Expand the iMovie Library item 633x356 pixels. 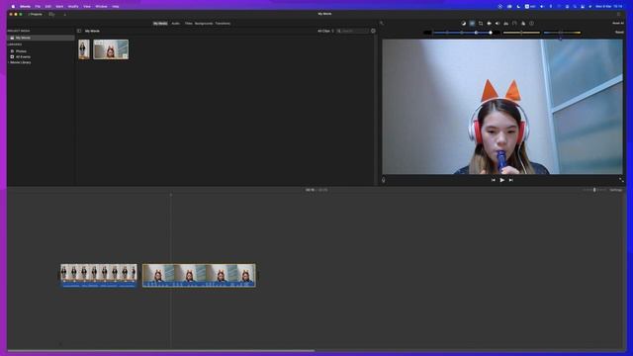point(20,62)
